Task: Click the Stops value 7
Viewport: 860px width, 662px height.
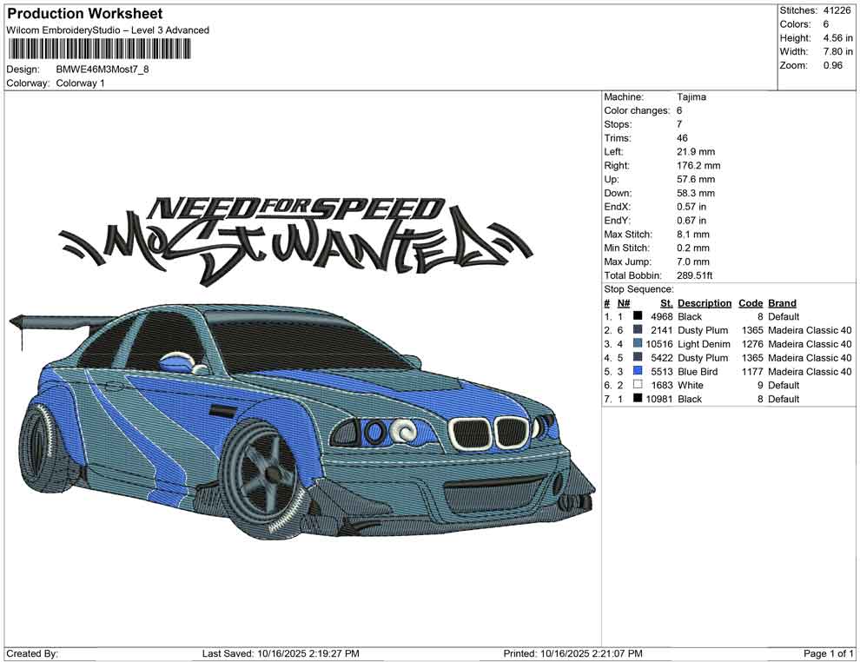Action: (x=679, y=124)
